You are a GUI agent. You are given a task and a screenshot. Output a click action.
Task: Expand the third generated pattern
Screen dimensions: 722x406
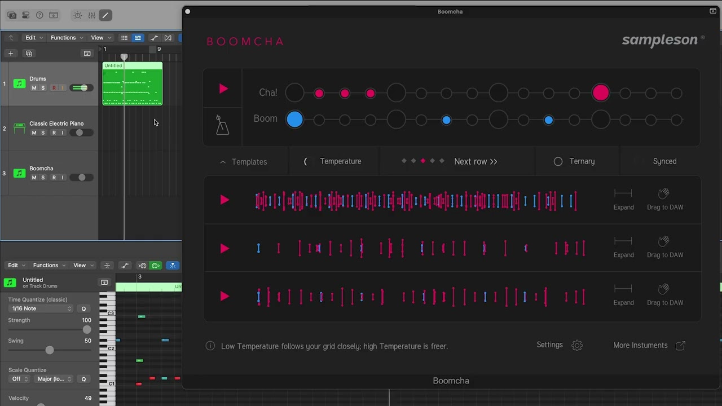(x=623, y=295)
